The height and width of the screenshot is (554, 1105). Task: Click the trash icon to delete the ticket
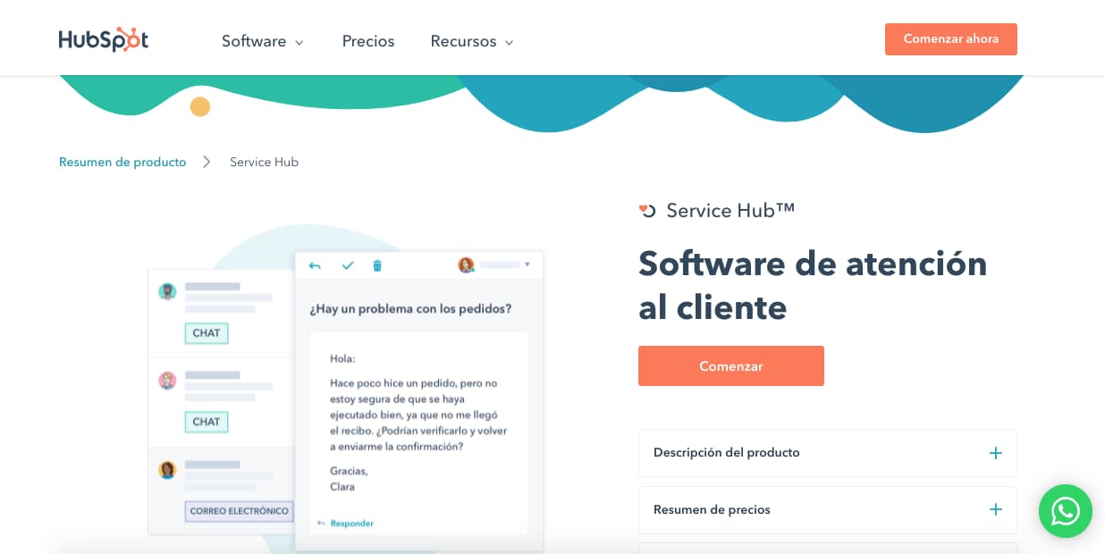[376, 265]
